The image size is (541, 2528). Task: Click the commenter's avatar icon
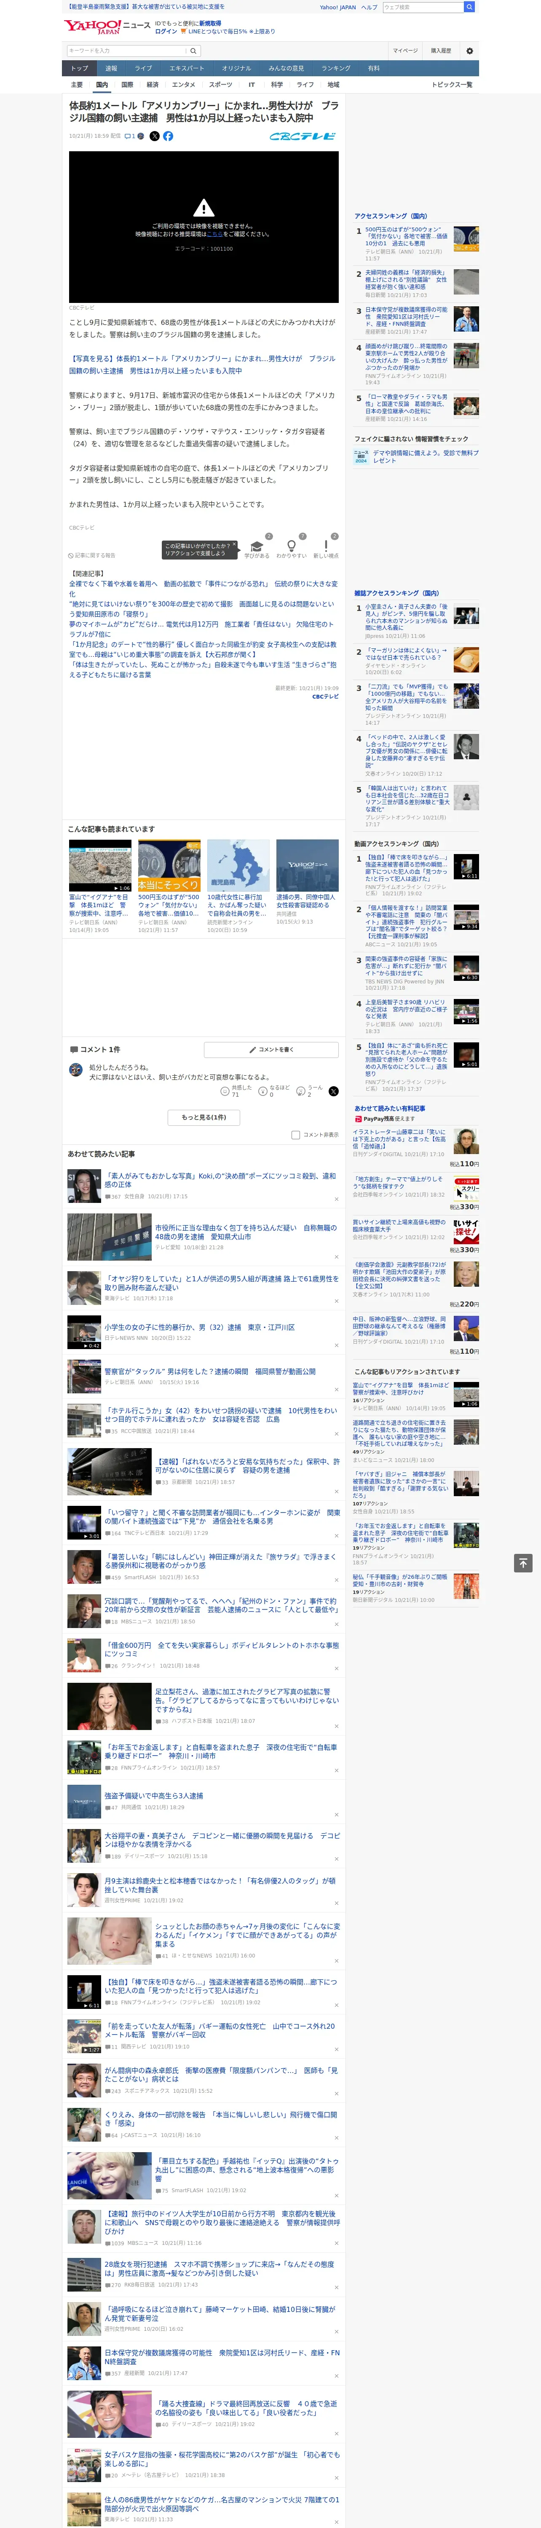pyautogui.click(x=75, y=1070)
